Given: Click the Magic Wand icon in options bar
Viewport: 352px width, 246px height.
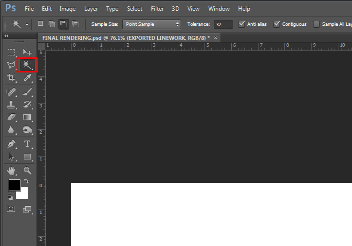Looking at the screenshot, I should pyautogui.click(x=17, y=24).
